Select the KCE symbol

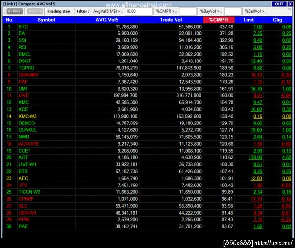[23, 109]
